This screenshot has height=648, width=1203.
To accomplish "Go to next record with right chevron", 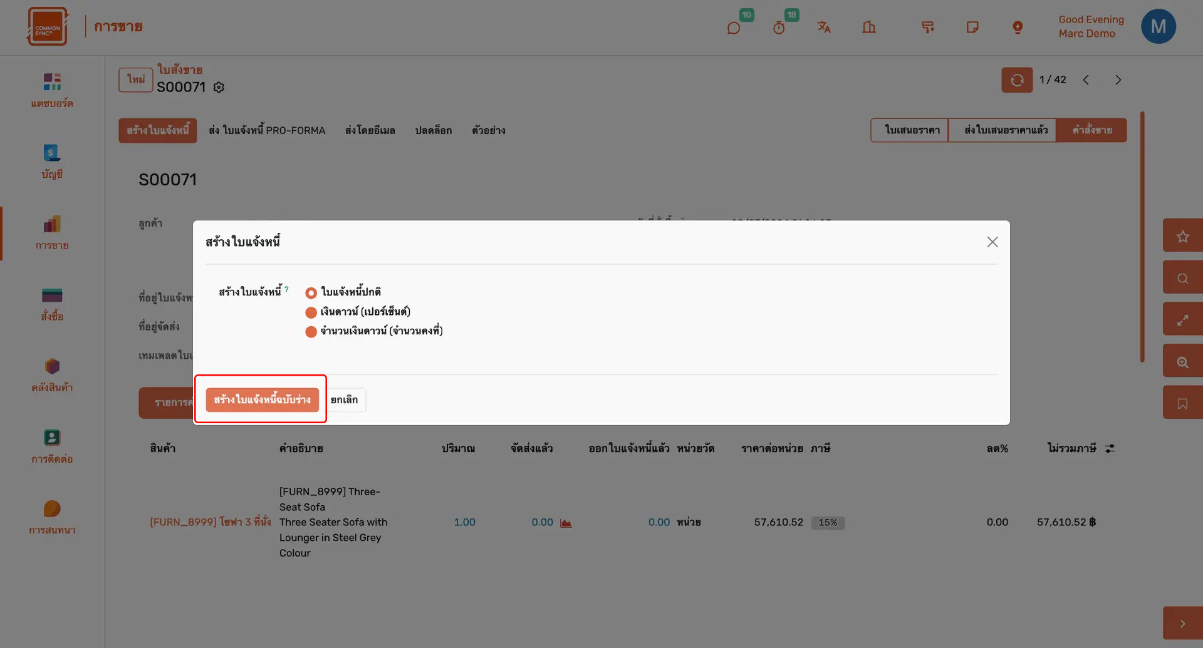I will [x=1118, y=80].
